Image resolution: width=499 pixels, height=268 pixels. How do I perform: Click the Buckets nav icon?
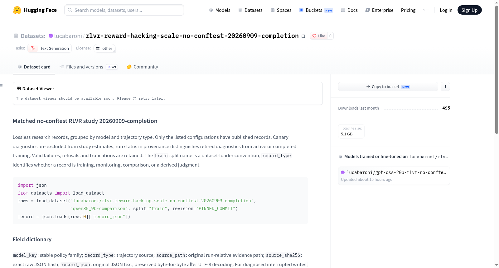coord(301,10)
